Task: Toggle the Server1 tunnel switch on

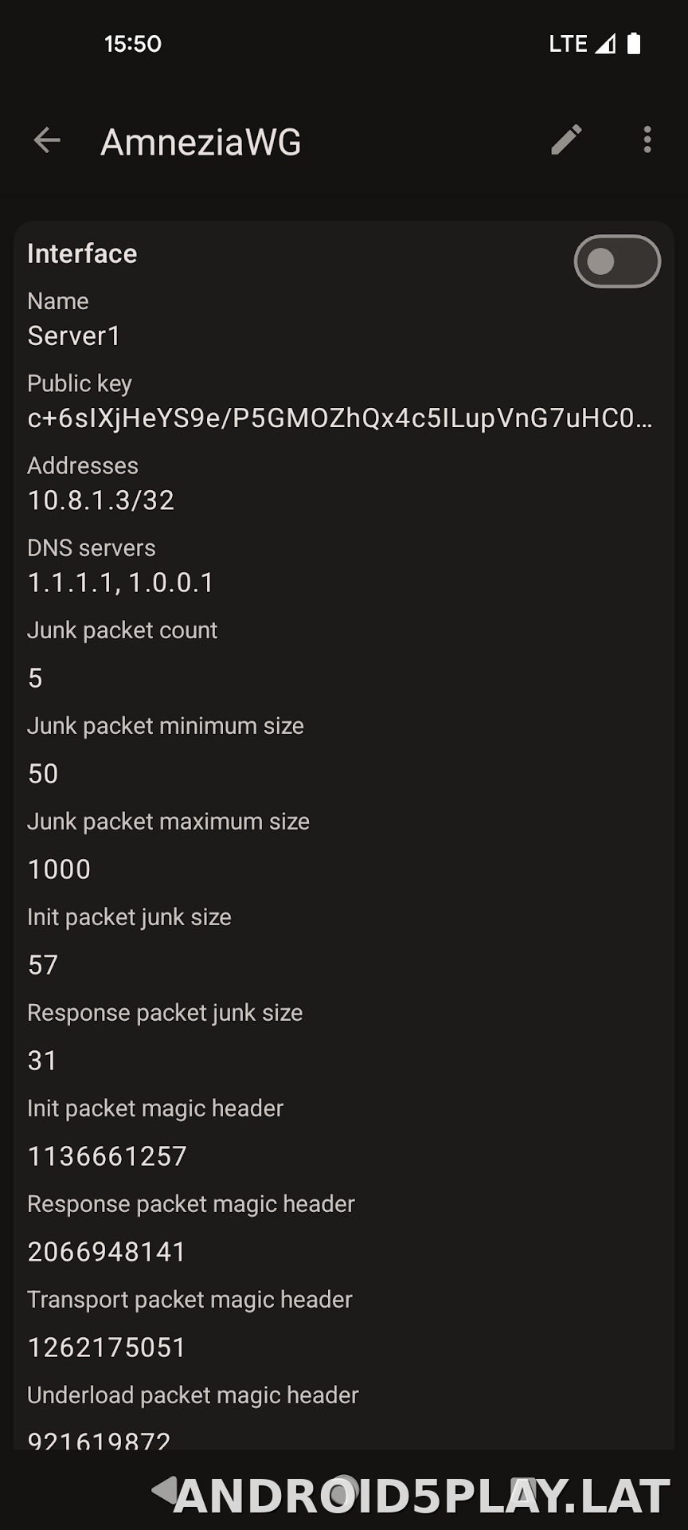Action: pos(617,261)
